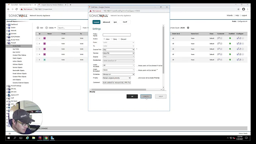Open Chrome profile avatar icon

pyautogui.click(x=244, y=9)
